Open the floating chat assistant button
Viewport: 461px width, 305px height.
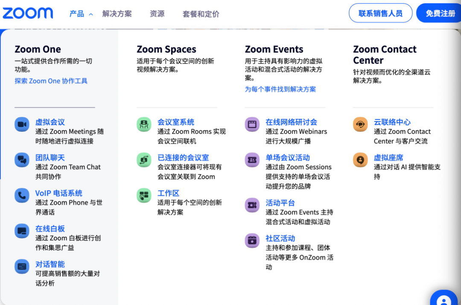point(444,299)
